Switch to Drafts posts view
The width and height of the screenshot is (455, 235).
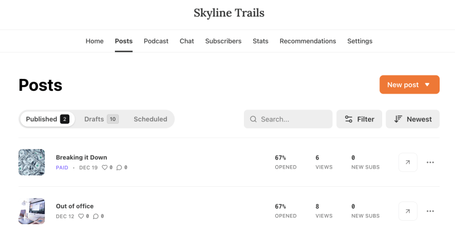pyautogui.click(x=101, y=119)
